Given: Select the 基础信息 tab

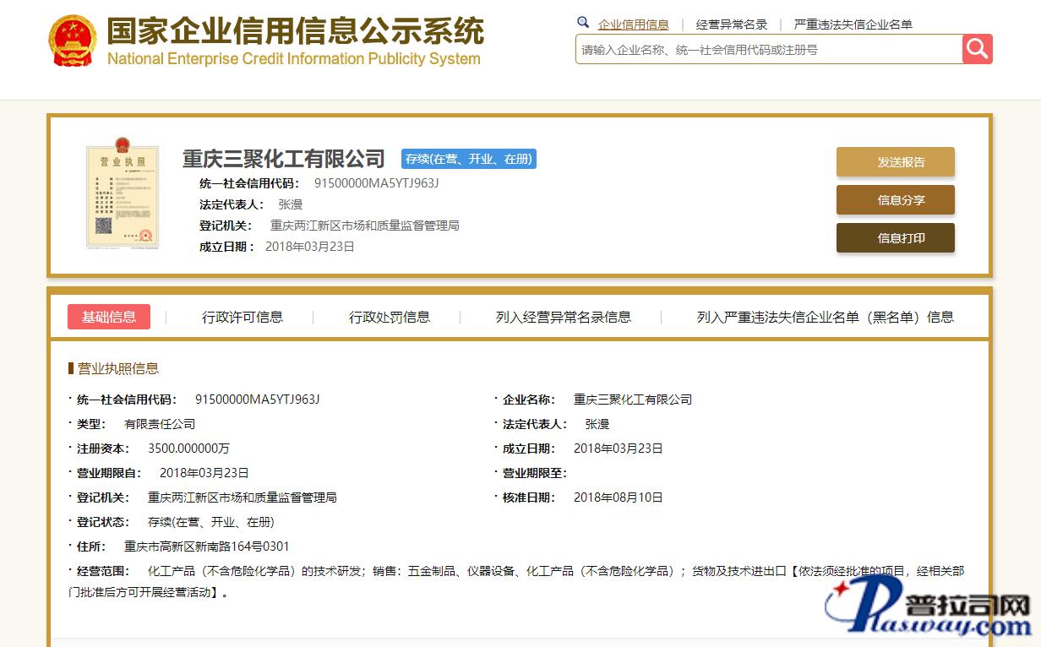Looking at the screenshot, I should [109, 317].
